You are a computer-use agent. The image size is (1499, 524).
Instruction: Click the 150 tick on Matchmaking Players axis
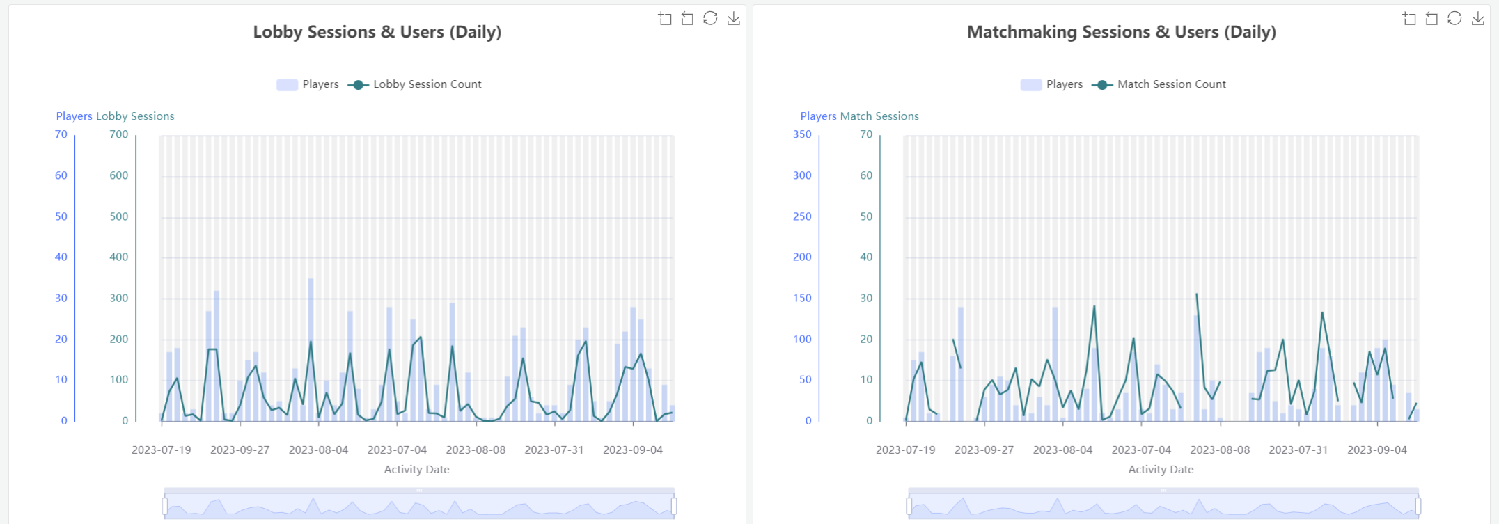pos(802,298)
